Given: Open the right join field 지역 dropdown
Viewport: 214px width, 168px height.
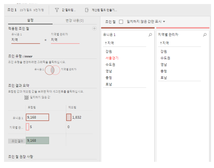Looking at the screenshot, I should tap(65, 40).
